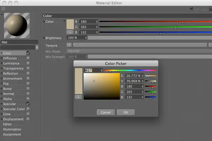Enable the Diffusion channel checkbox
The width and height of the screenshot is (212, 141).
tap(28, 58)
